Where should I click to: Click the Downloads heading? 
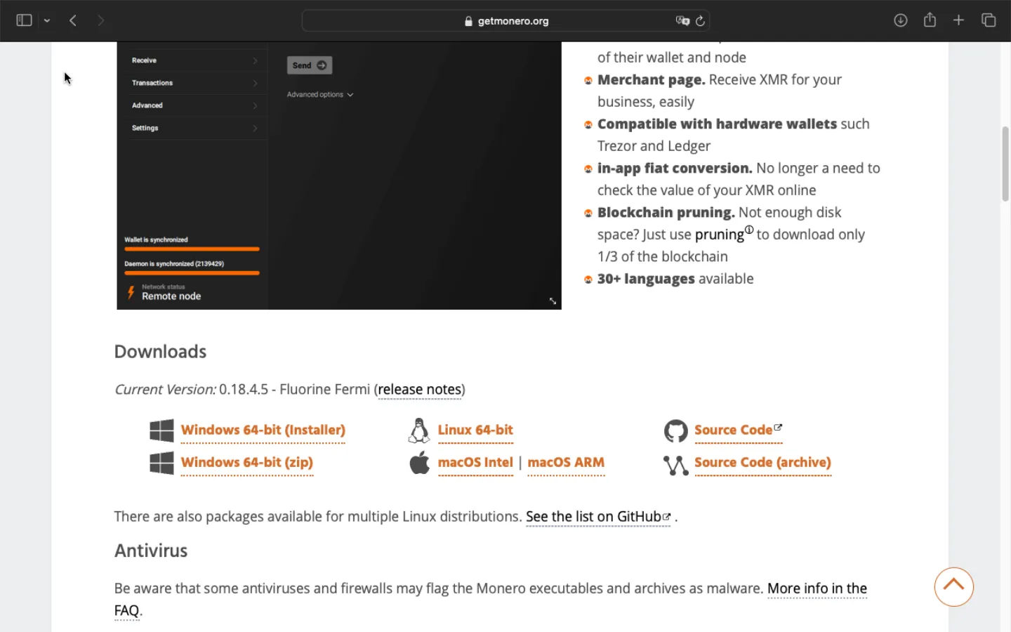[x=160, y=351]
